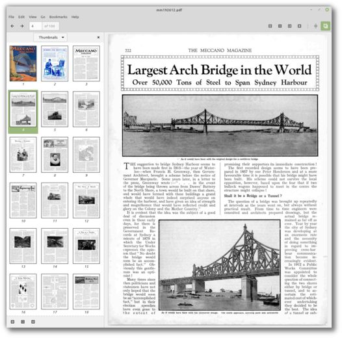The height and width of the screenshot is (338, 342).
Task: Open the Edit menu
Action: (21, 17)
